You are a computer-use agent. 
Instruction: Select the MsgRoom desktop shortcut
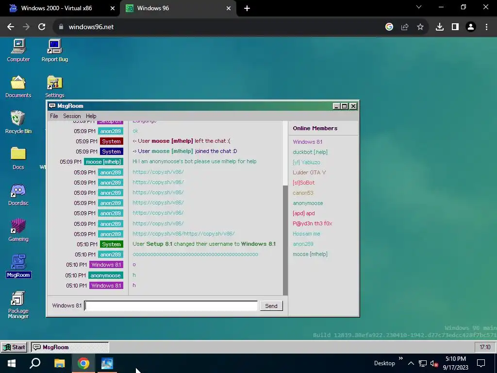(x=18, y=266)
